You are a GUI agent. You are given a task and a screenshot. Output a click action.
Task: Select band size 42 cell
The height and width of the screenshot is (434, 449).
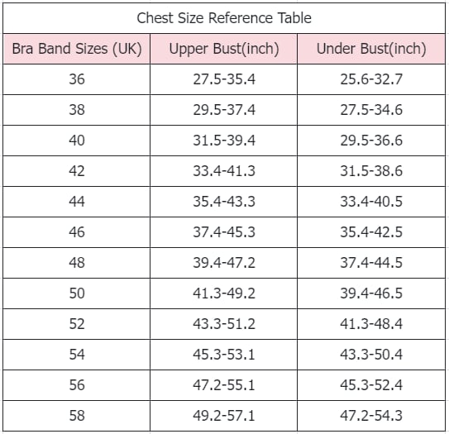77,171
